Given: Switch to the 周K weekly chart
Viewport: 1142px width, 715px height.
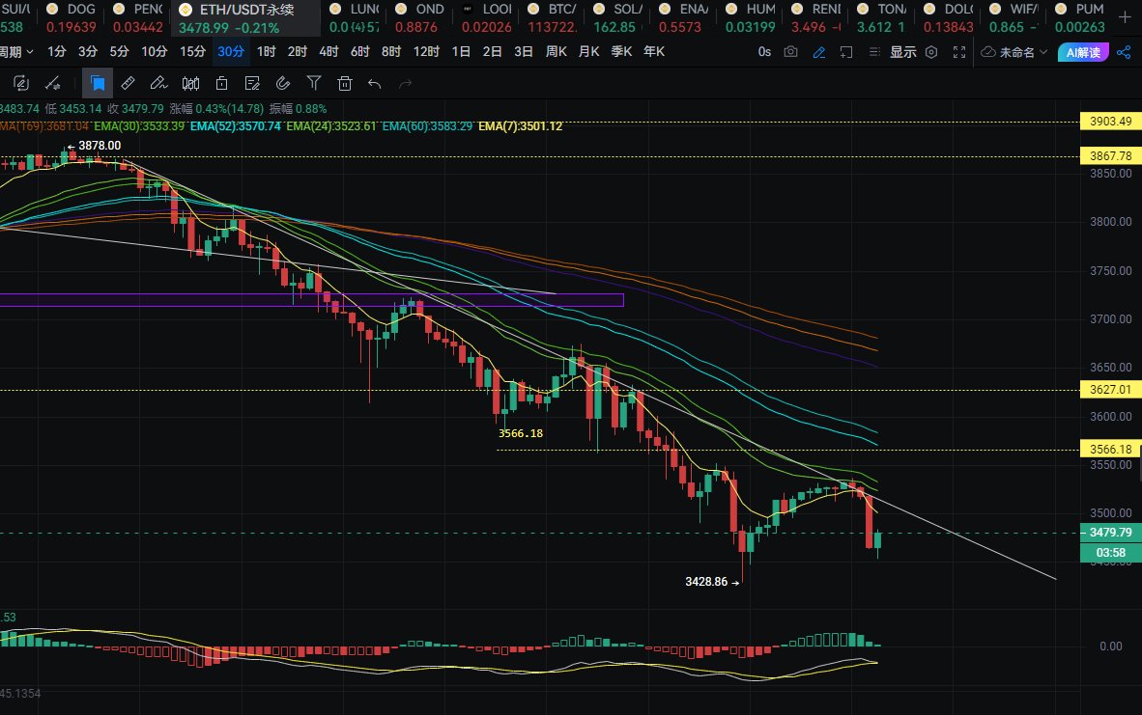Looking at the screenshot, I should (x=556, y=52).
